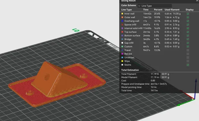Toggle Custom display checkbox
Image resolution: width=199 pixels, height=121 pixels.
188,47
